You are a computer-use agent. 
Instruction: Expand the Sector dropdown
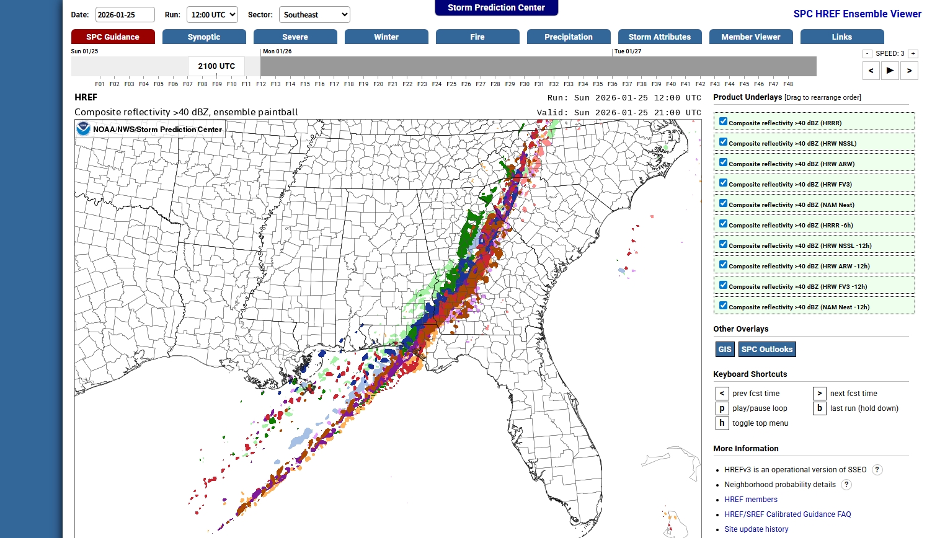tap(314, 15)
